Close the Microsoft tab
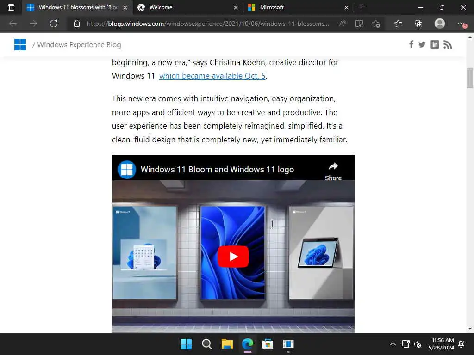Screen dimensions: 474x355 pos(346,7)
